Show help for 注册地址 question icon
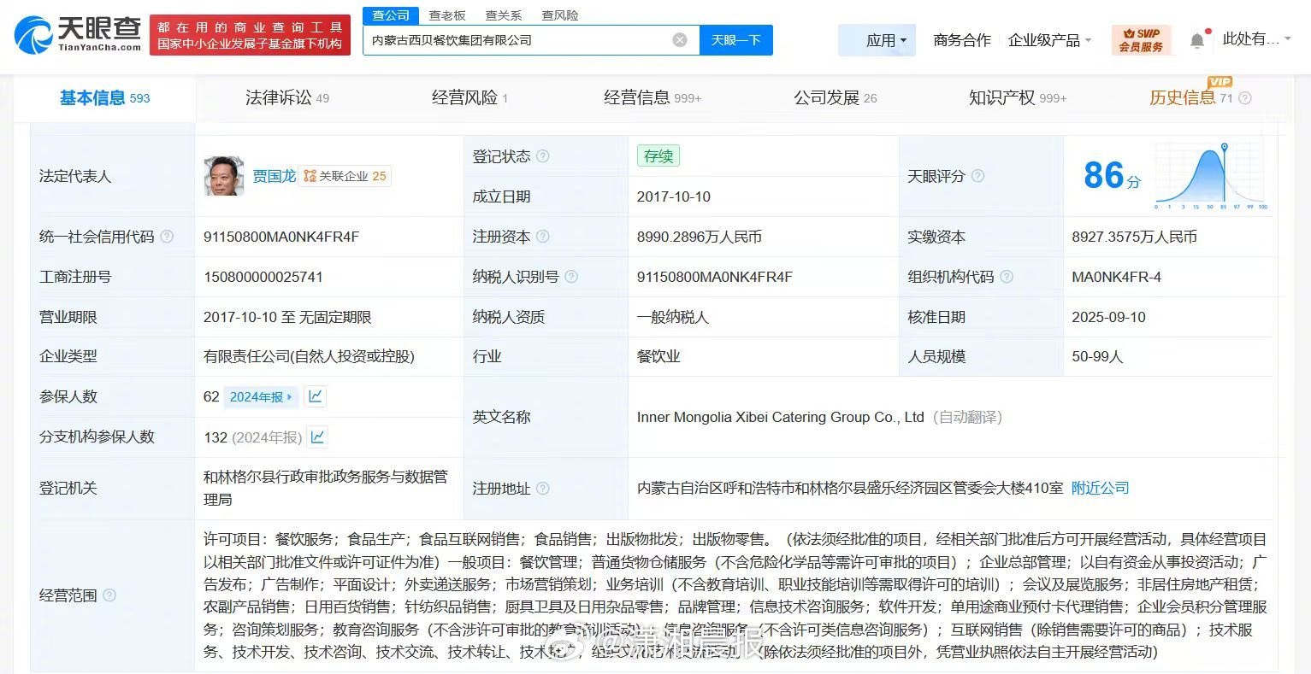 tap(542, 489)
